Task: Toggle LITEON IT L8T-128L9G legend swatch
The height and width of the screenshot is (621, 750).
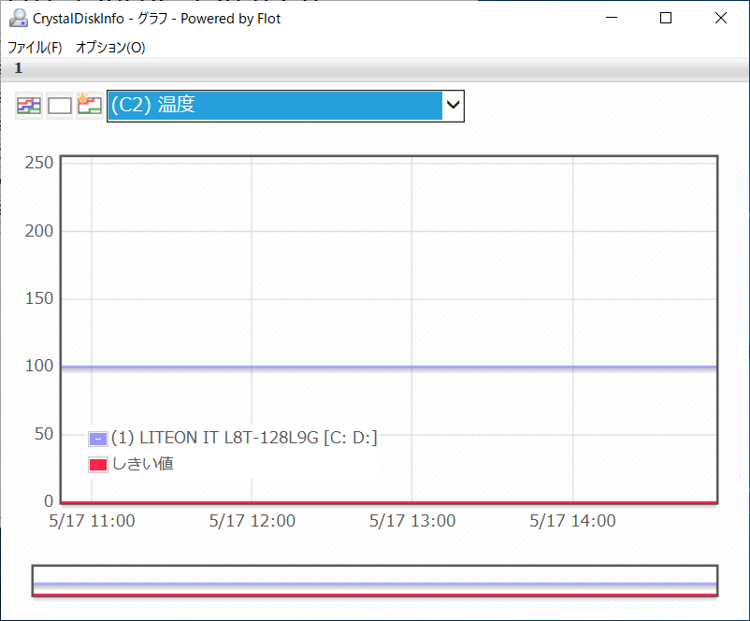Action: pos(98,439)
